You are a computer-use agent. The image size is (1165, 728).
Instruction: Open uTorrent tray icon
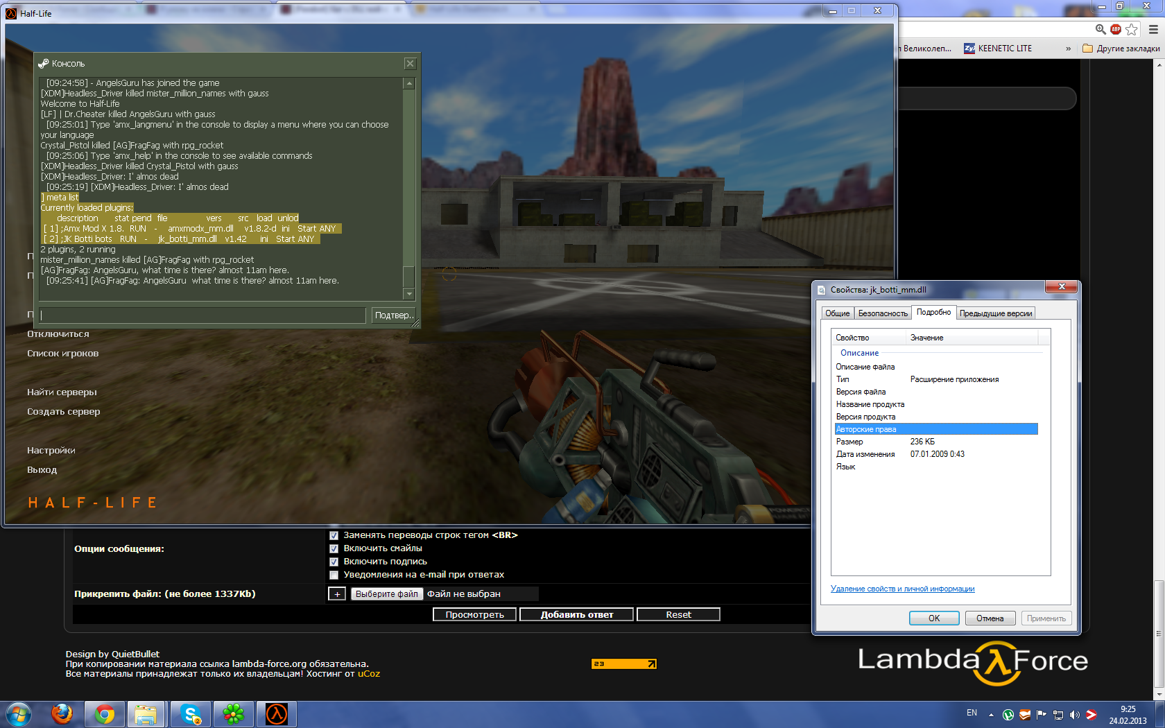point(1008,715)
